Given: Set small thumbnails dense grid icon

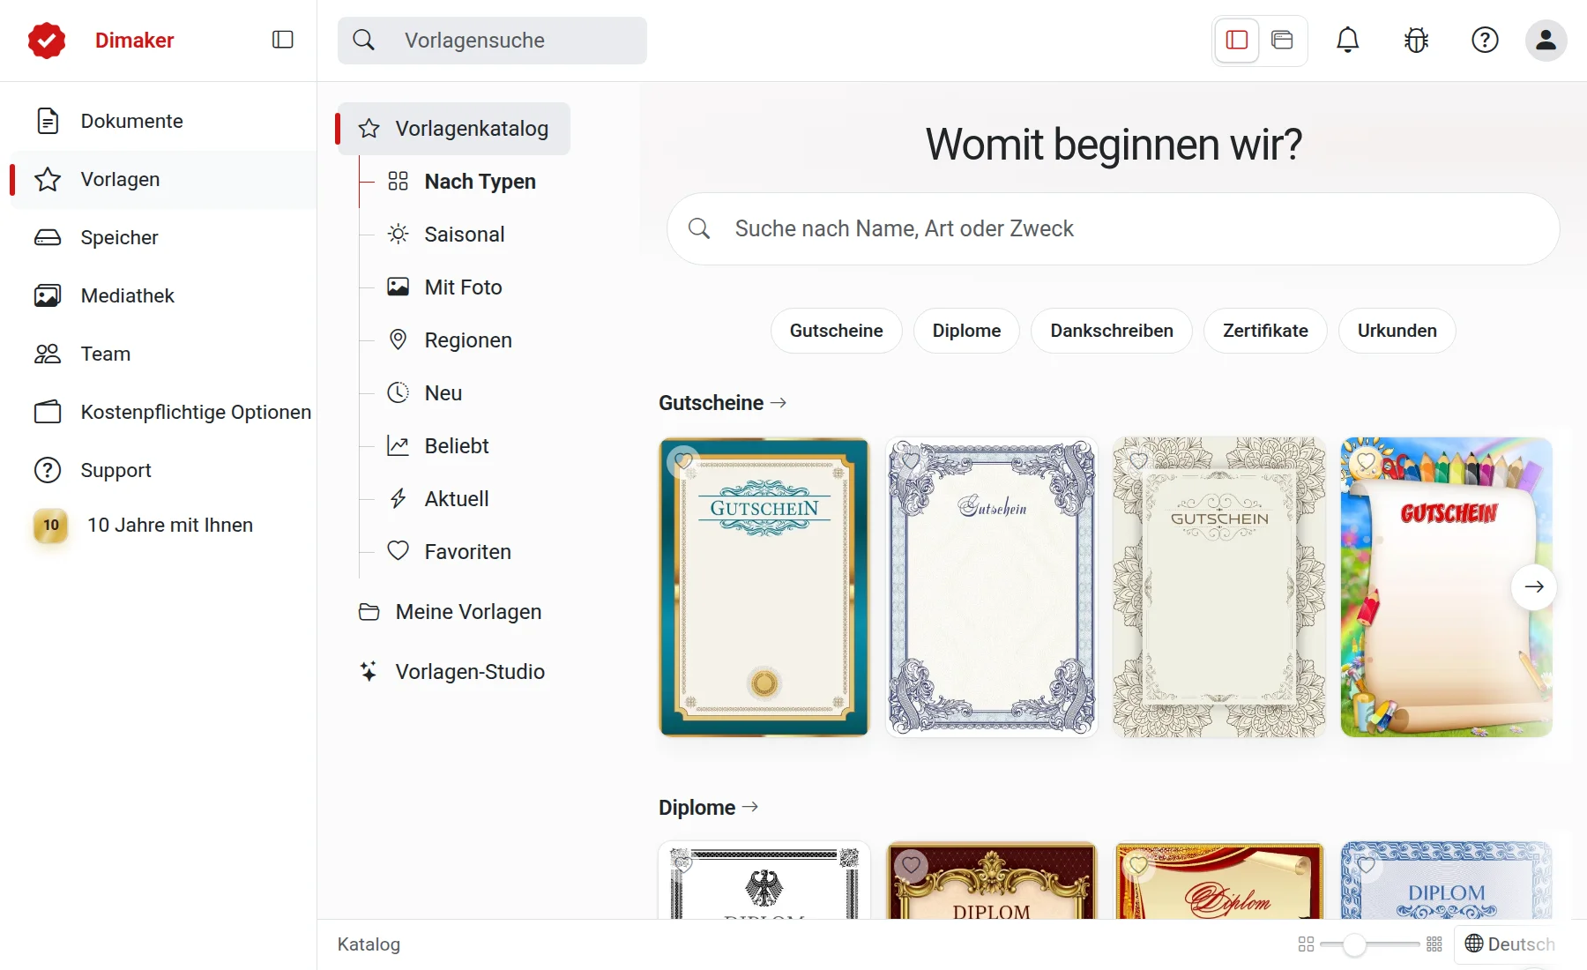Looking at the screenshot, I should pos(1434,944).
